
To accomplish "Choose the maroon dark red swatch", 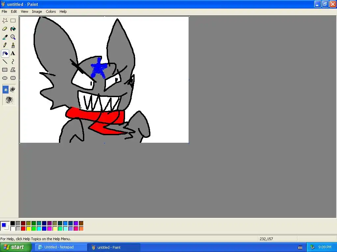I will click(23, 223).
